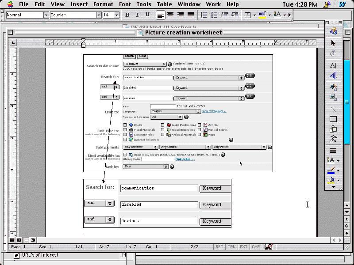Switch to Normal view

(12, 240)
